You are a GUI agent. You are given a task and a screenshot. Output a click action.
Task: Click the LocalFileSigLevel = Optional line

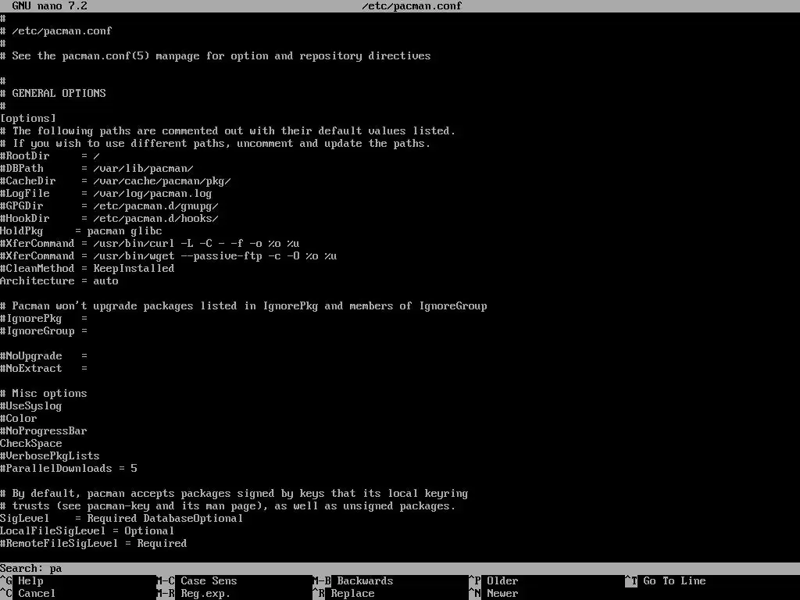[87, 531]
